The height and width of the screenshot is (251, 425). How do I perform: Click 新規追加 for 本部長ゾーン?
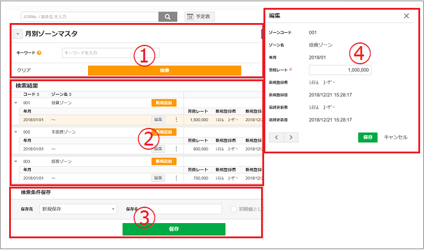click(164, 132)
